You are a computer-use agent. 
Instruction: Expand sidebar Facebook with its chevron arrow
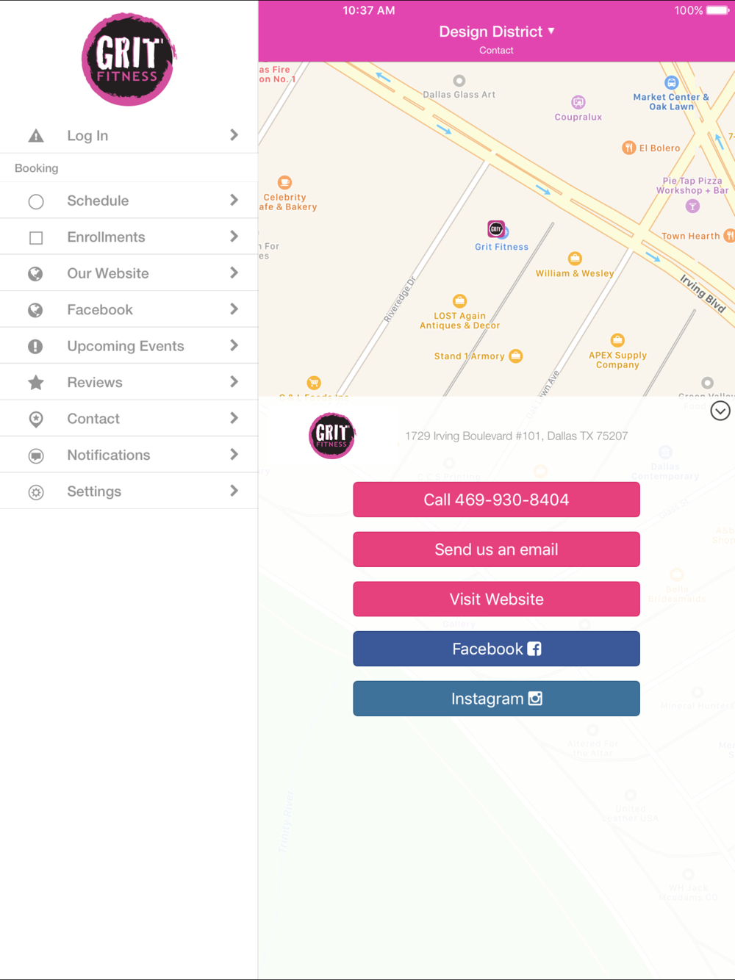click(x=234, y=309)
